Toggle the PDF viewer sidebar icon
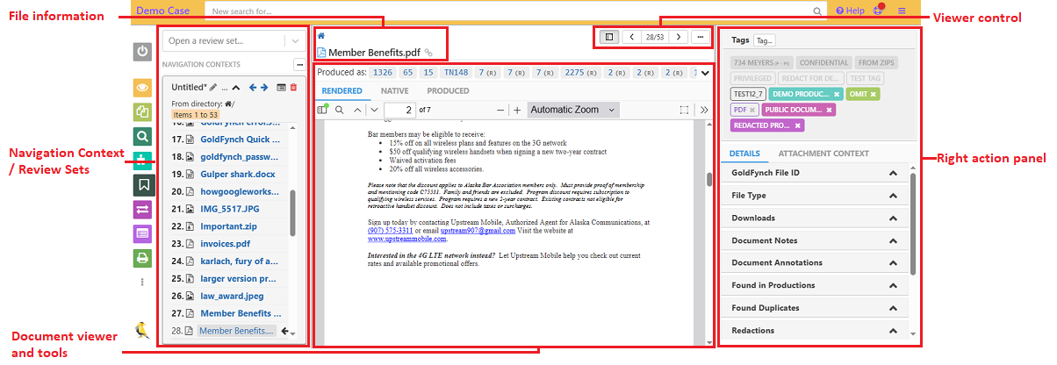 tap(321, 110)
